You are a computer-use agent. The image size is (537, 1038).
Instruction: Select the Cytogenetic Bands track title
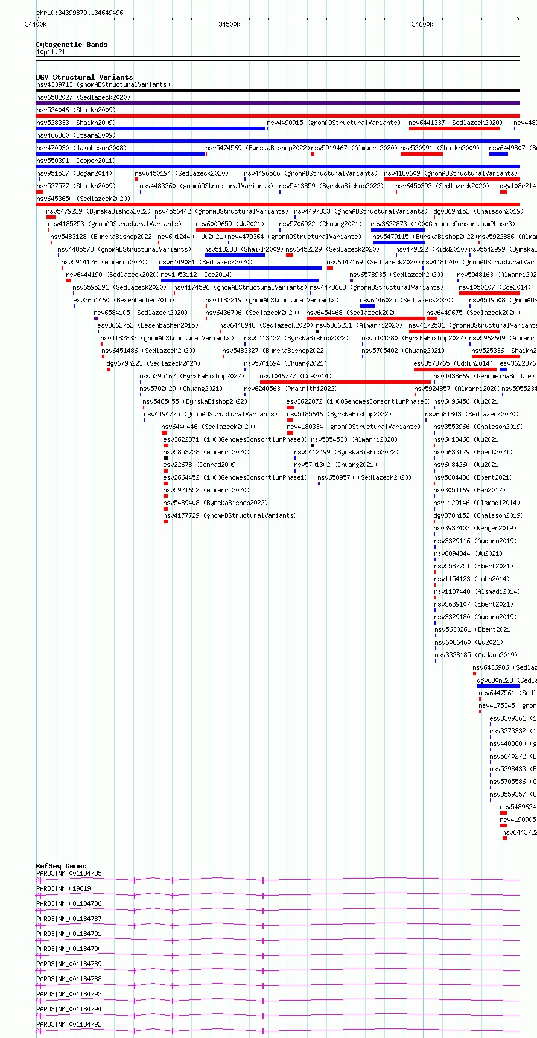pyautogui.click(x=72, y=45)
